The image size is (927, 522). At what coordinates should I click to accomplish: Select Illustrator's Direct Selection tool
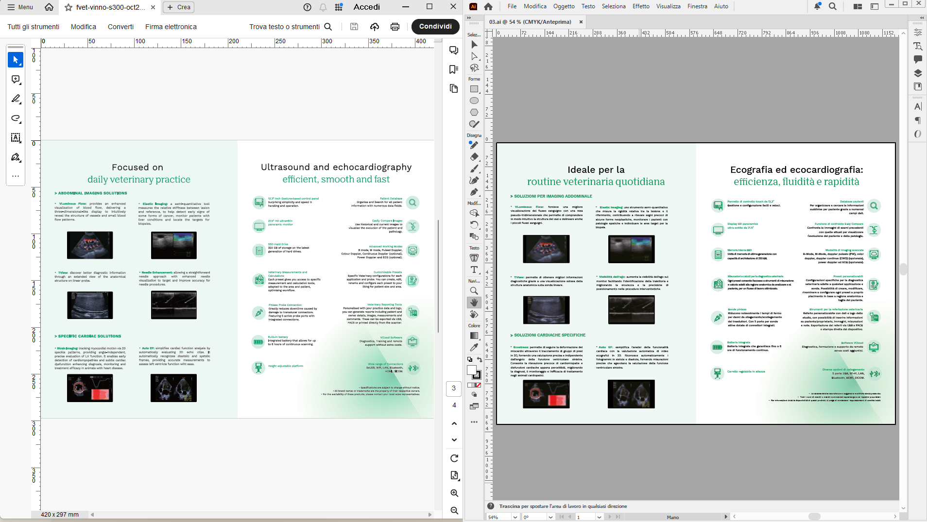(474, 56)
